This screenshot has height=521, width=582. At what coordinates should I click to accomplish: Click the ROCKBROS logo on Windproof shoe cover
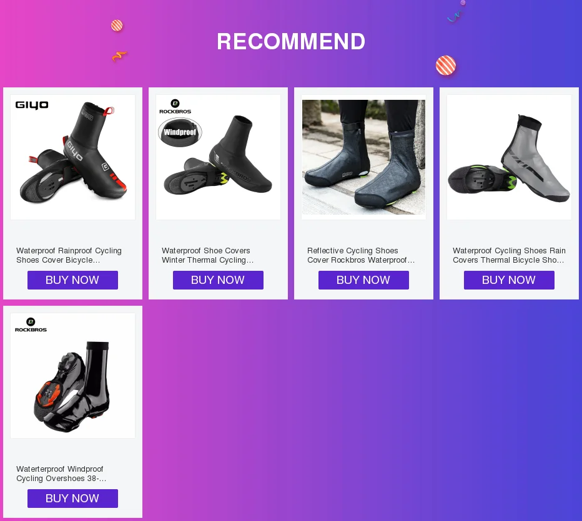175,107
